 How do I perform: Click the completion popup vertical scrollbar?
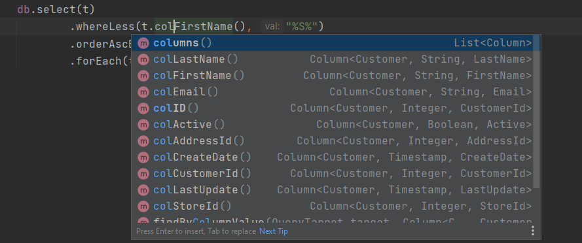pos(536,111)
